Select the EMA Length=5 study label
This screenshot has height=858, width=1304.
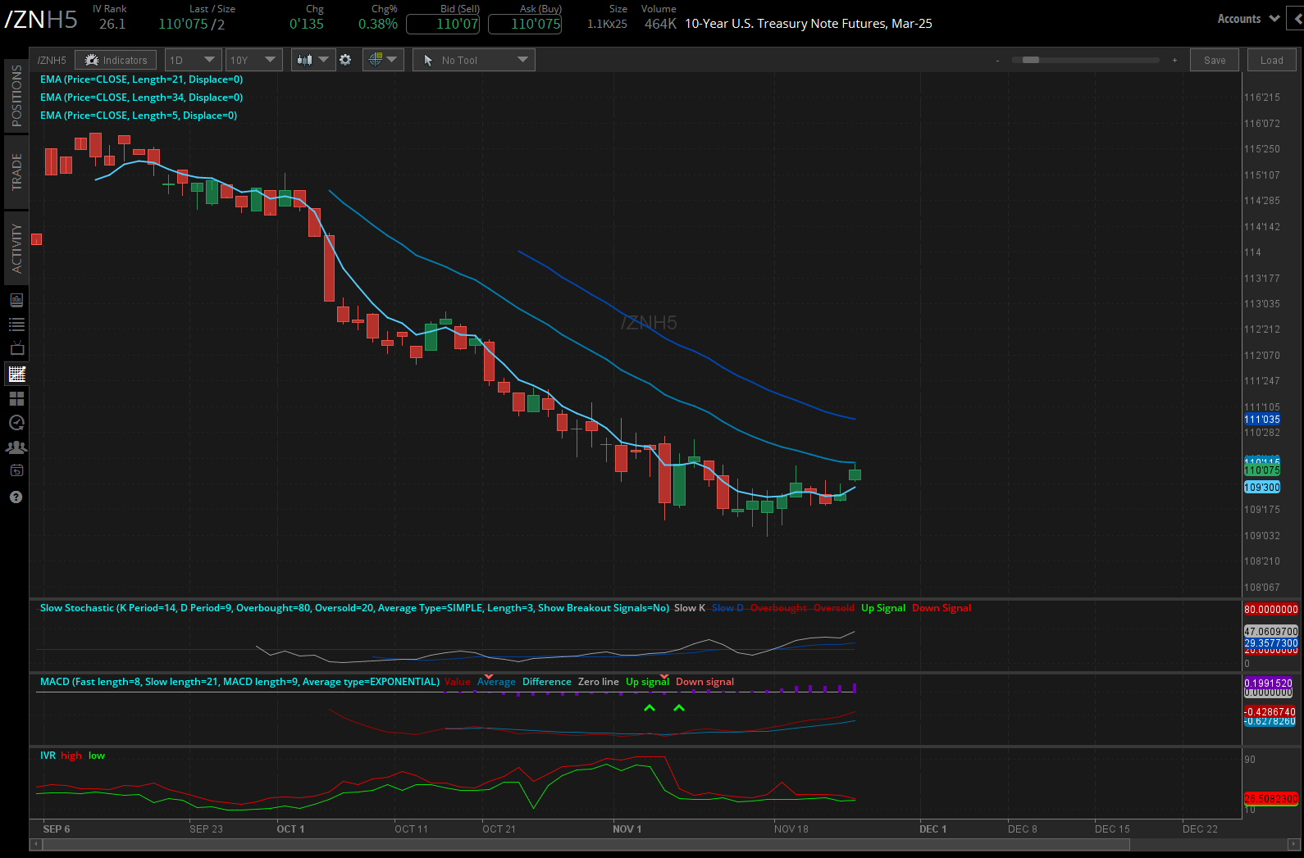click(139, 116)
